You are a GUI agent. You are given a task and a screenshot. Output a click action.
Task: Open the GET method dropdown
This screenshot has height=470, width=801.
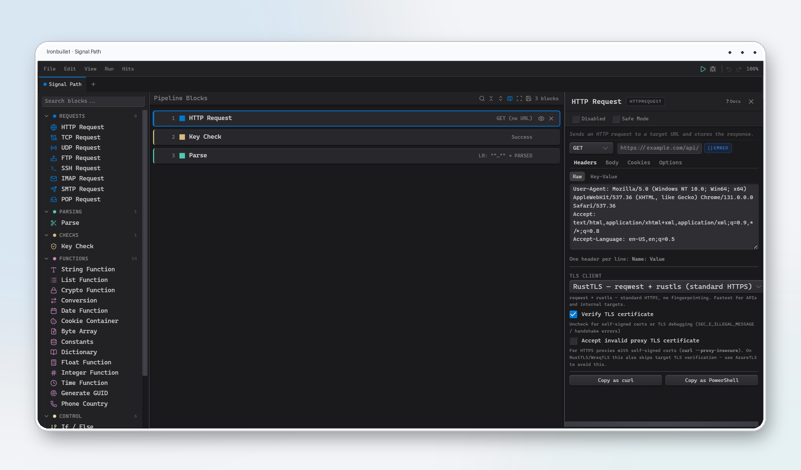point(591,148)
